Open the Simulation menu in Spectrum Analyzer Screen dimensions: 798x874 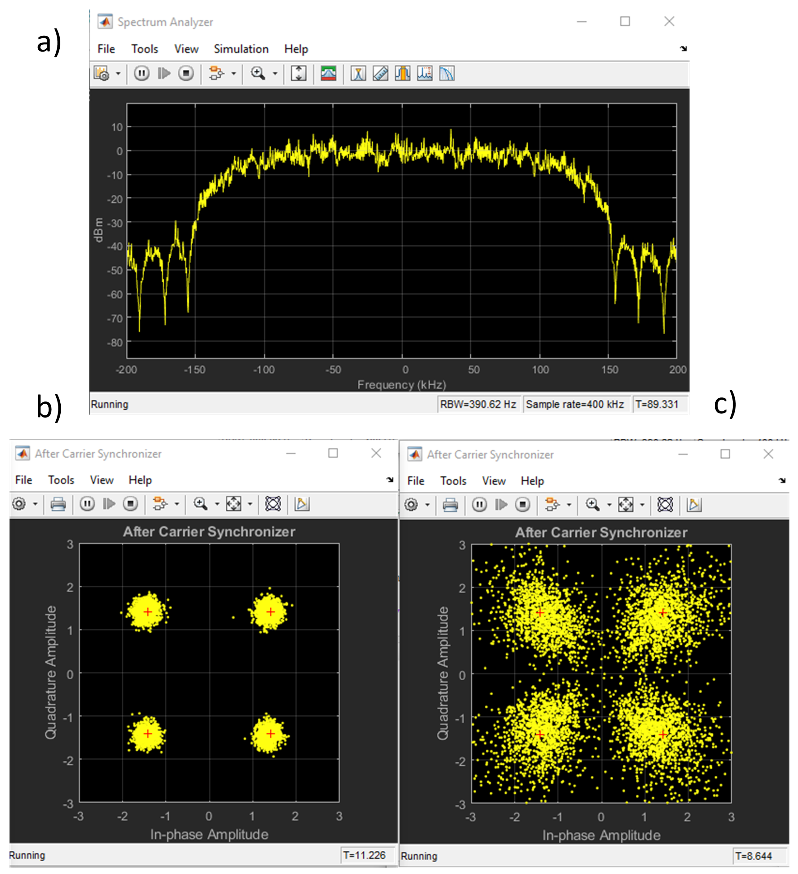241,49
